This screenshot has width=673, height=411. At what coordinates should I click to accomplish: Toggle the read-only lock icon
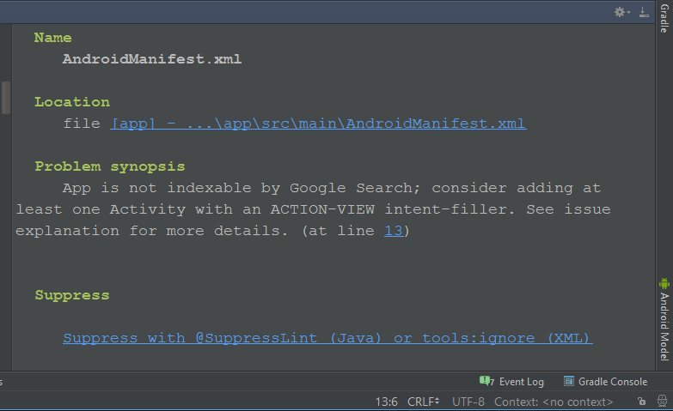(x=642, y=402)
